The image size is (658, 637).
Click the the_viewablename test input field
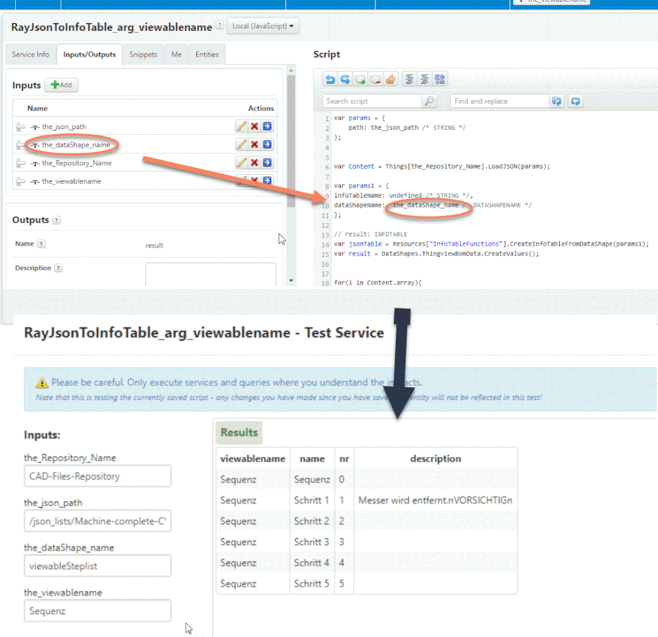click(97, 611)
